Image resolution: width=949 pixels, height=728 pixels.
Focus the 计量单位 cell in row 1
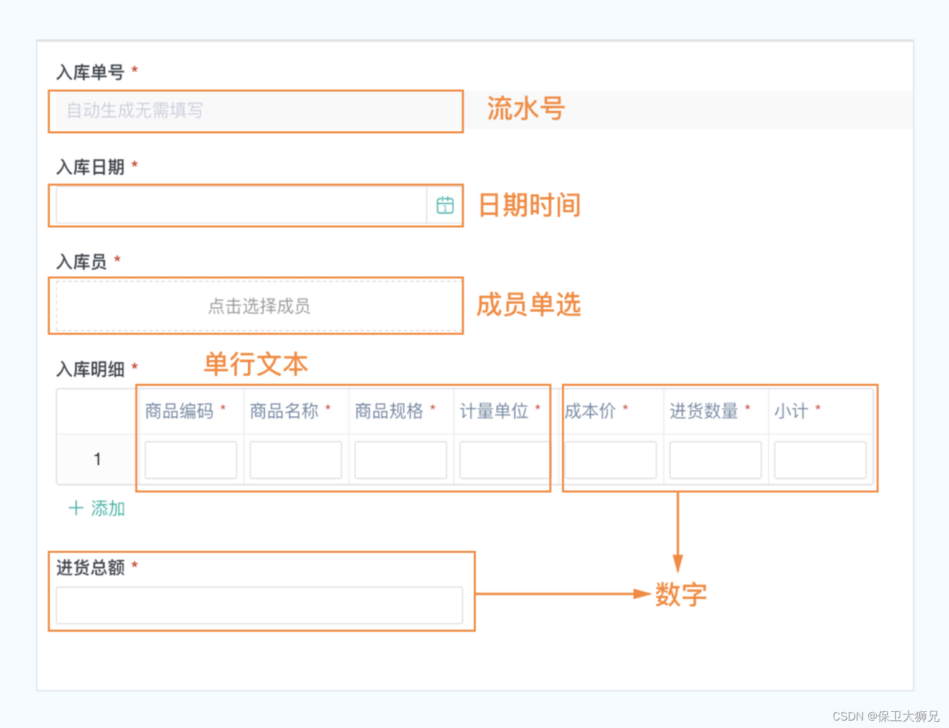click(504, 460)
